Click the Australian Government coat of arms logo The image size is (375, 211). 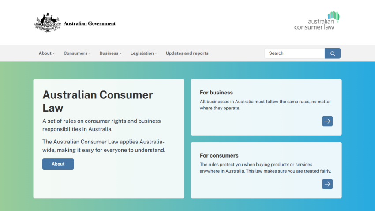tap(48, 23)
